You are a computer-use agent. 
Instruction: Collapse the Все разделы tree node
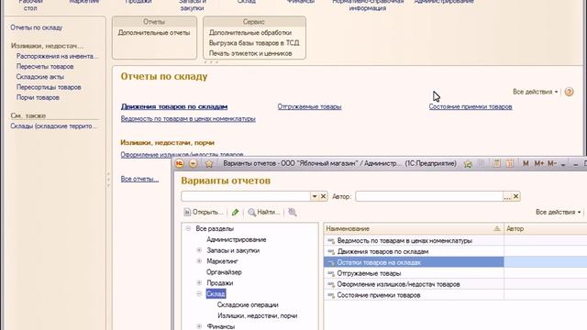click(x=188, y=228)
